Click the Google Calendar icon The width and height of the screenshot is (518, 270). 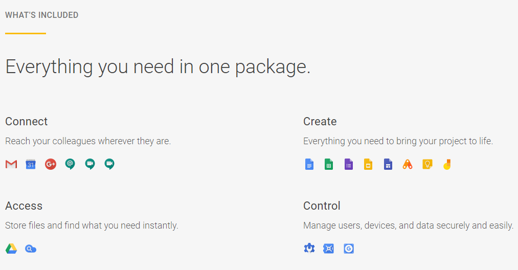click(x=31, y=164)
